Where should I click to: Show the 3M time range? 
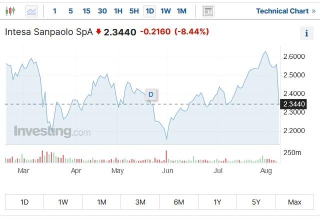point(140,202)
